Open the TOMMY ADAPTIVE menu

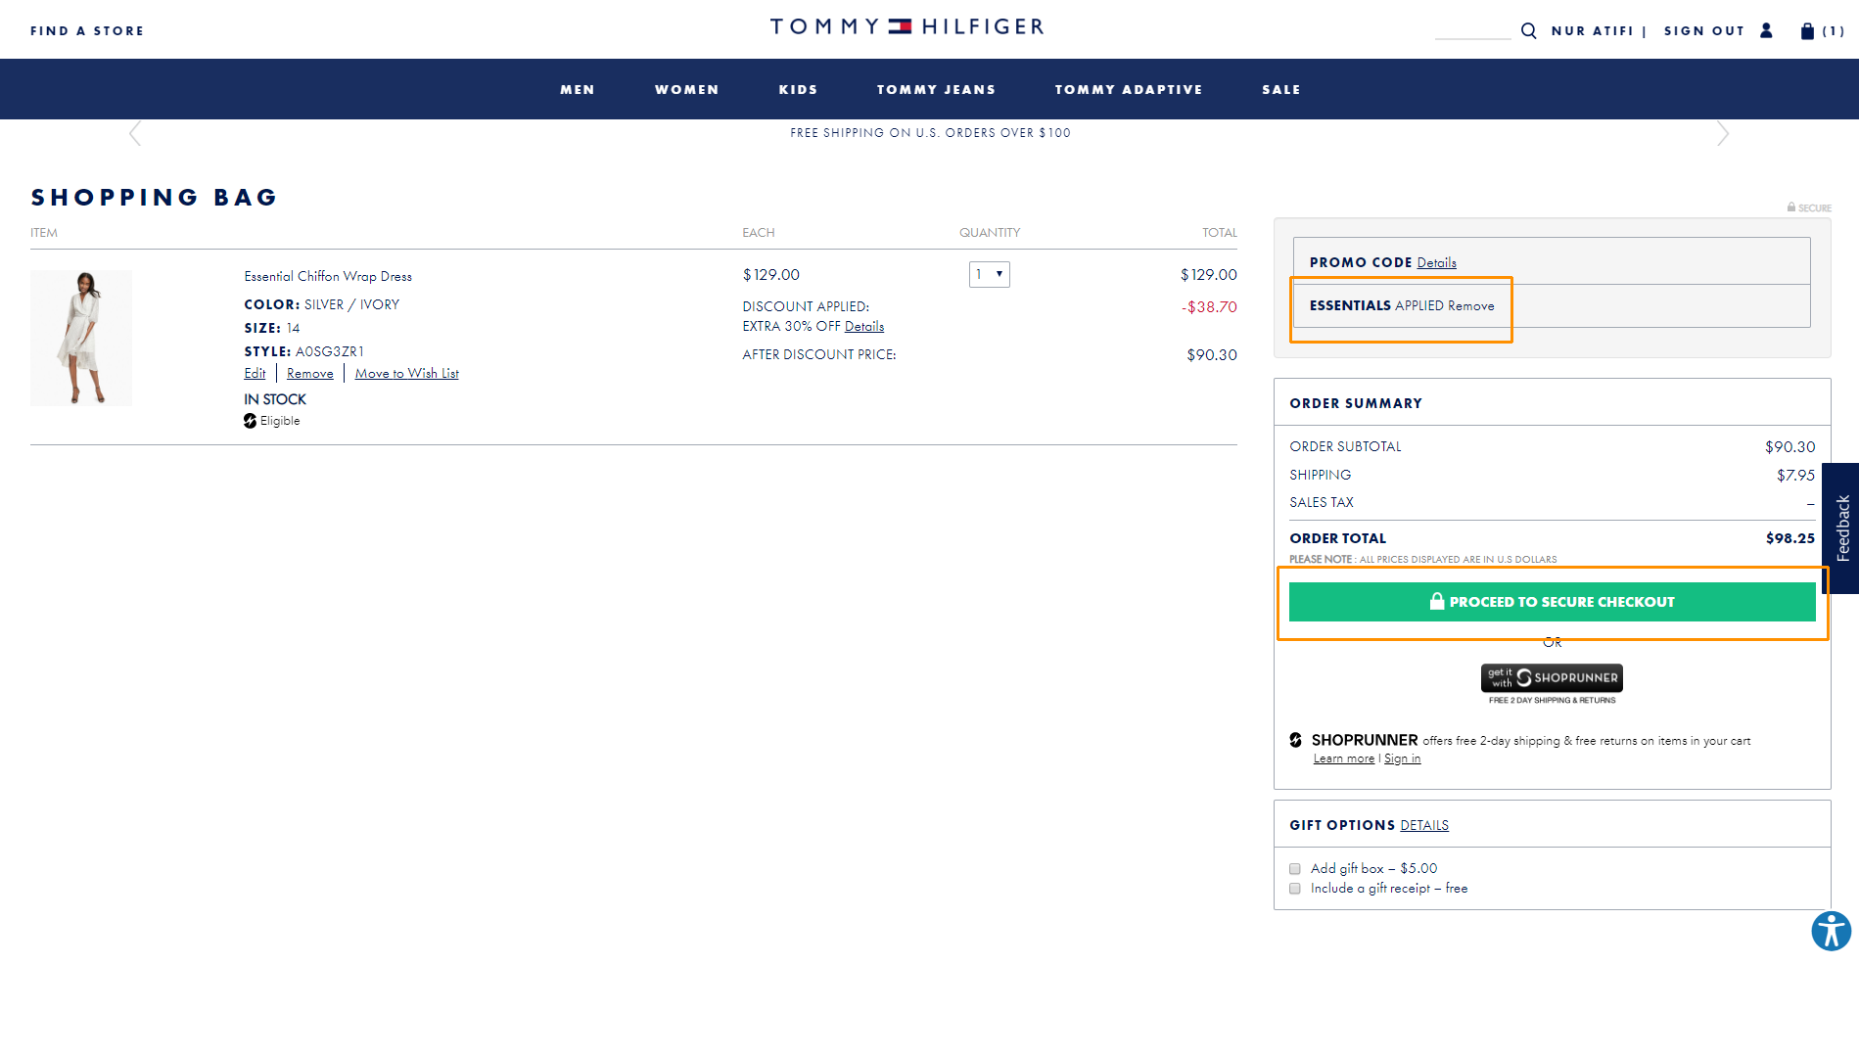pyautogui.click(x=1129, y=89)
